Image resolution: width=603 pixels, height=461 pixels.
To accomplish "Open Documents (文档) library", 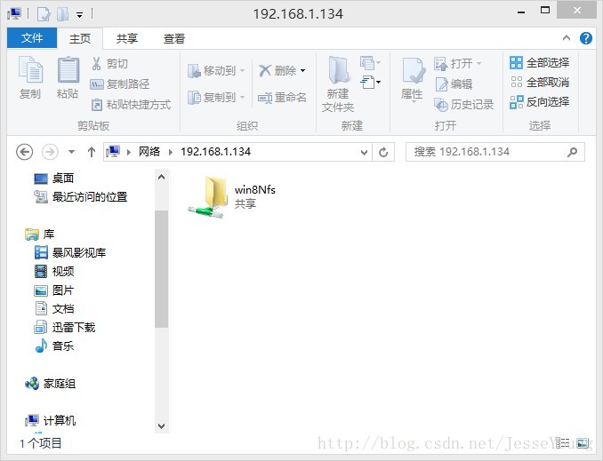I will click(x=54, y=308).
